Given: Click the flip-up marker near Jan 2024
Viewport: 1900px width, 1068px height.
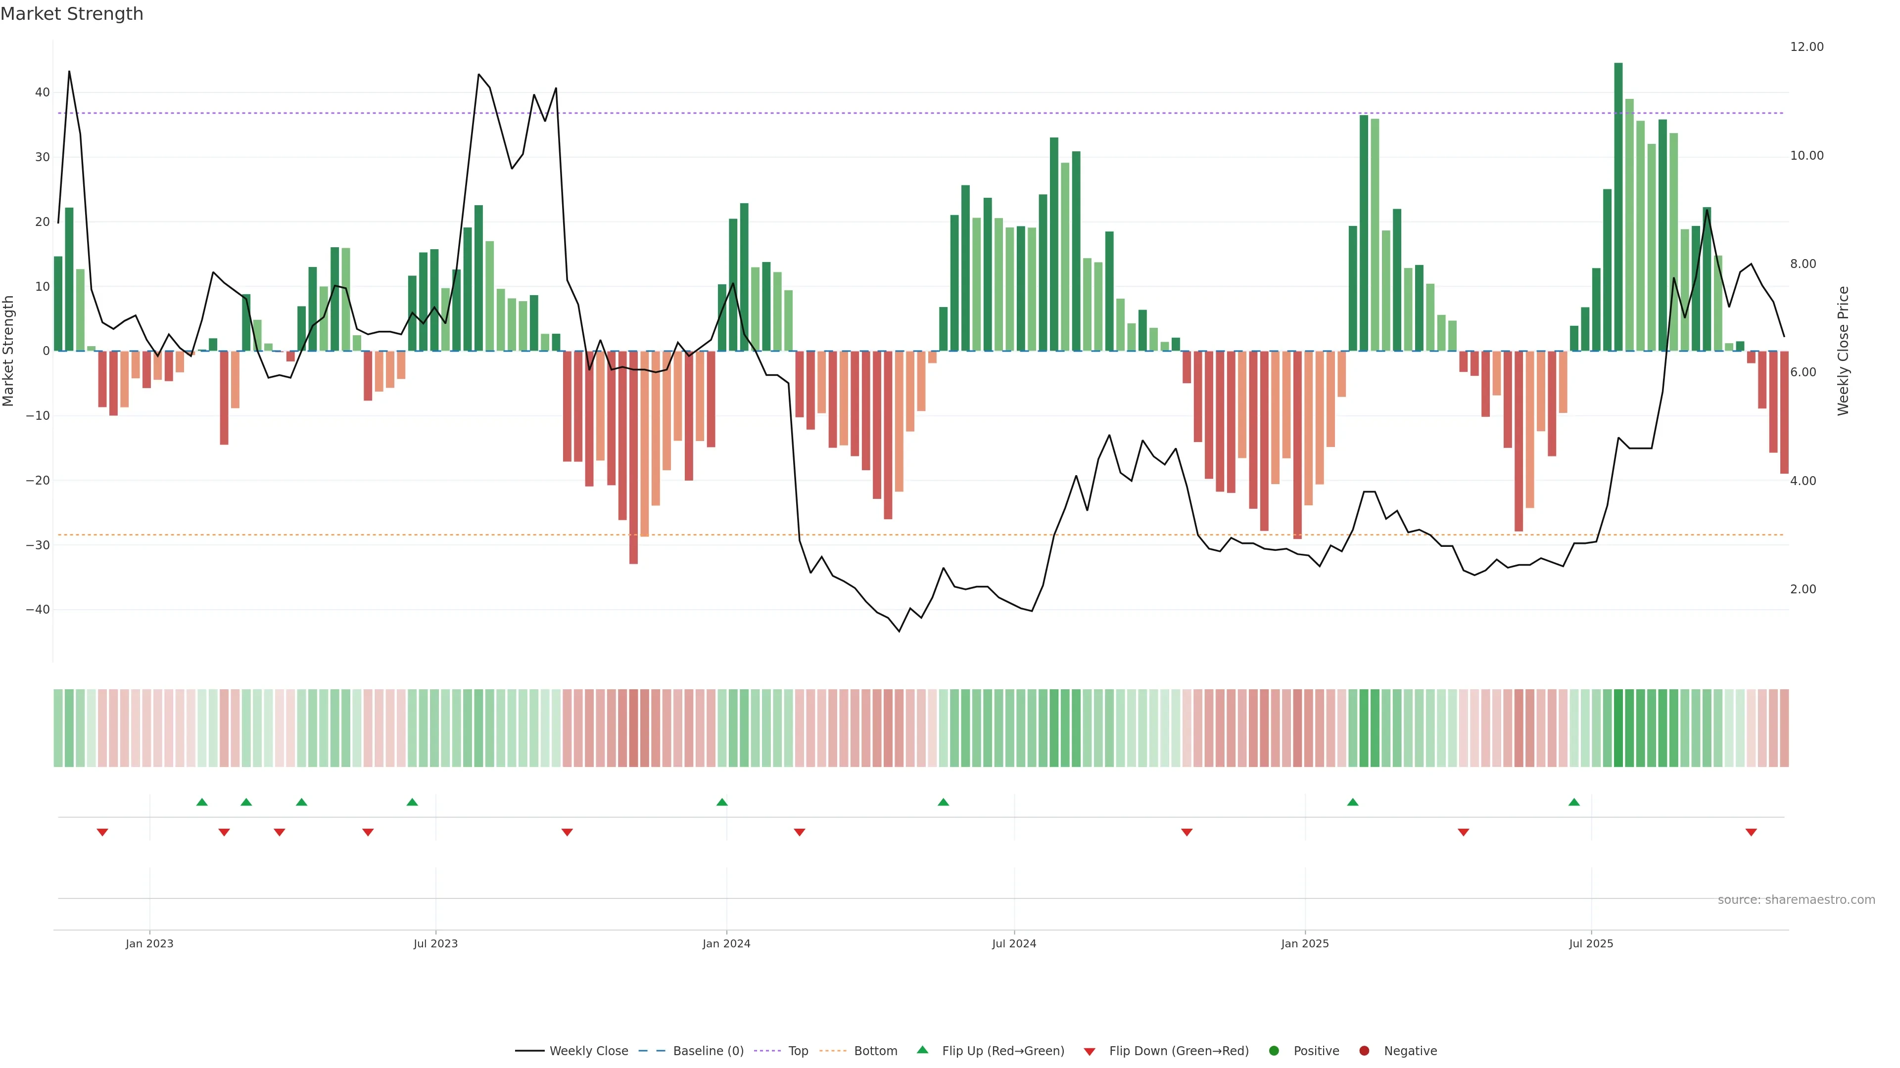Looking at the screenshot, I should tap(722, 802).
